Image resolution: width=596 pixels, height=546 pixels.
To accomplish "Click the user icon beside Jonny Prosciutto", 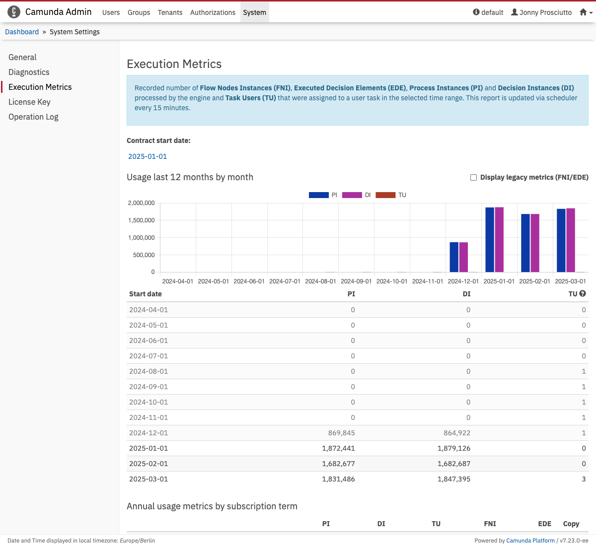I will [515, 12].
